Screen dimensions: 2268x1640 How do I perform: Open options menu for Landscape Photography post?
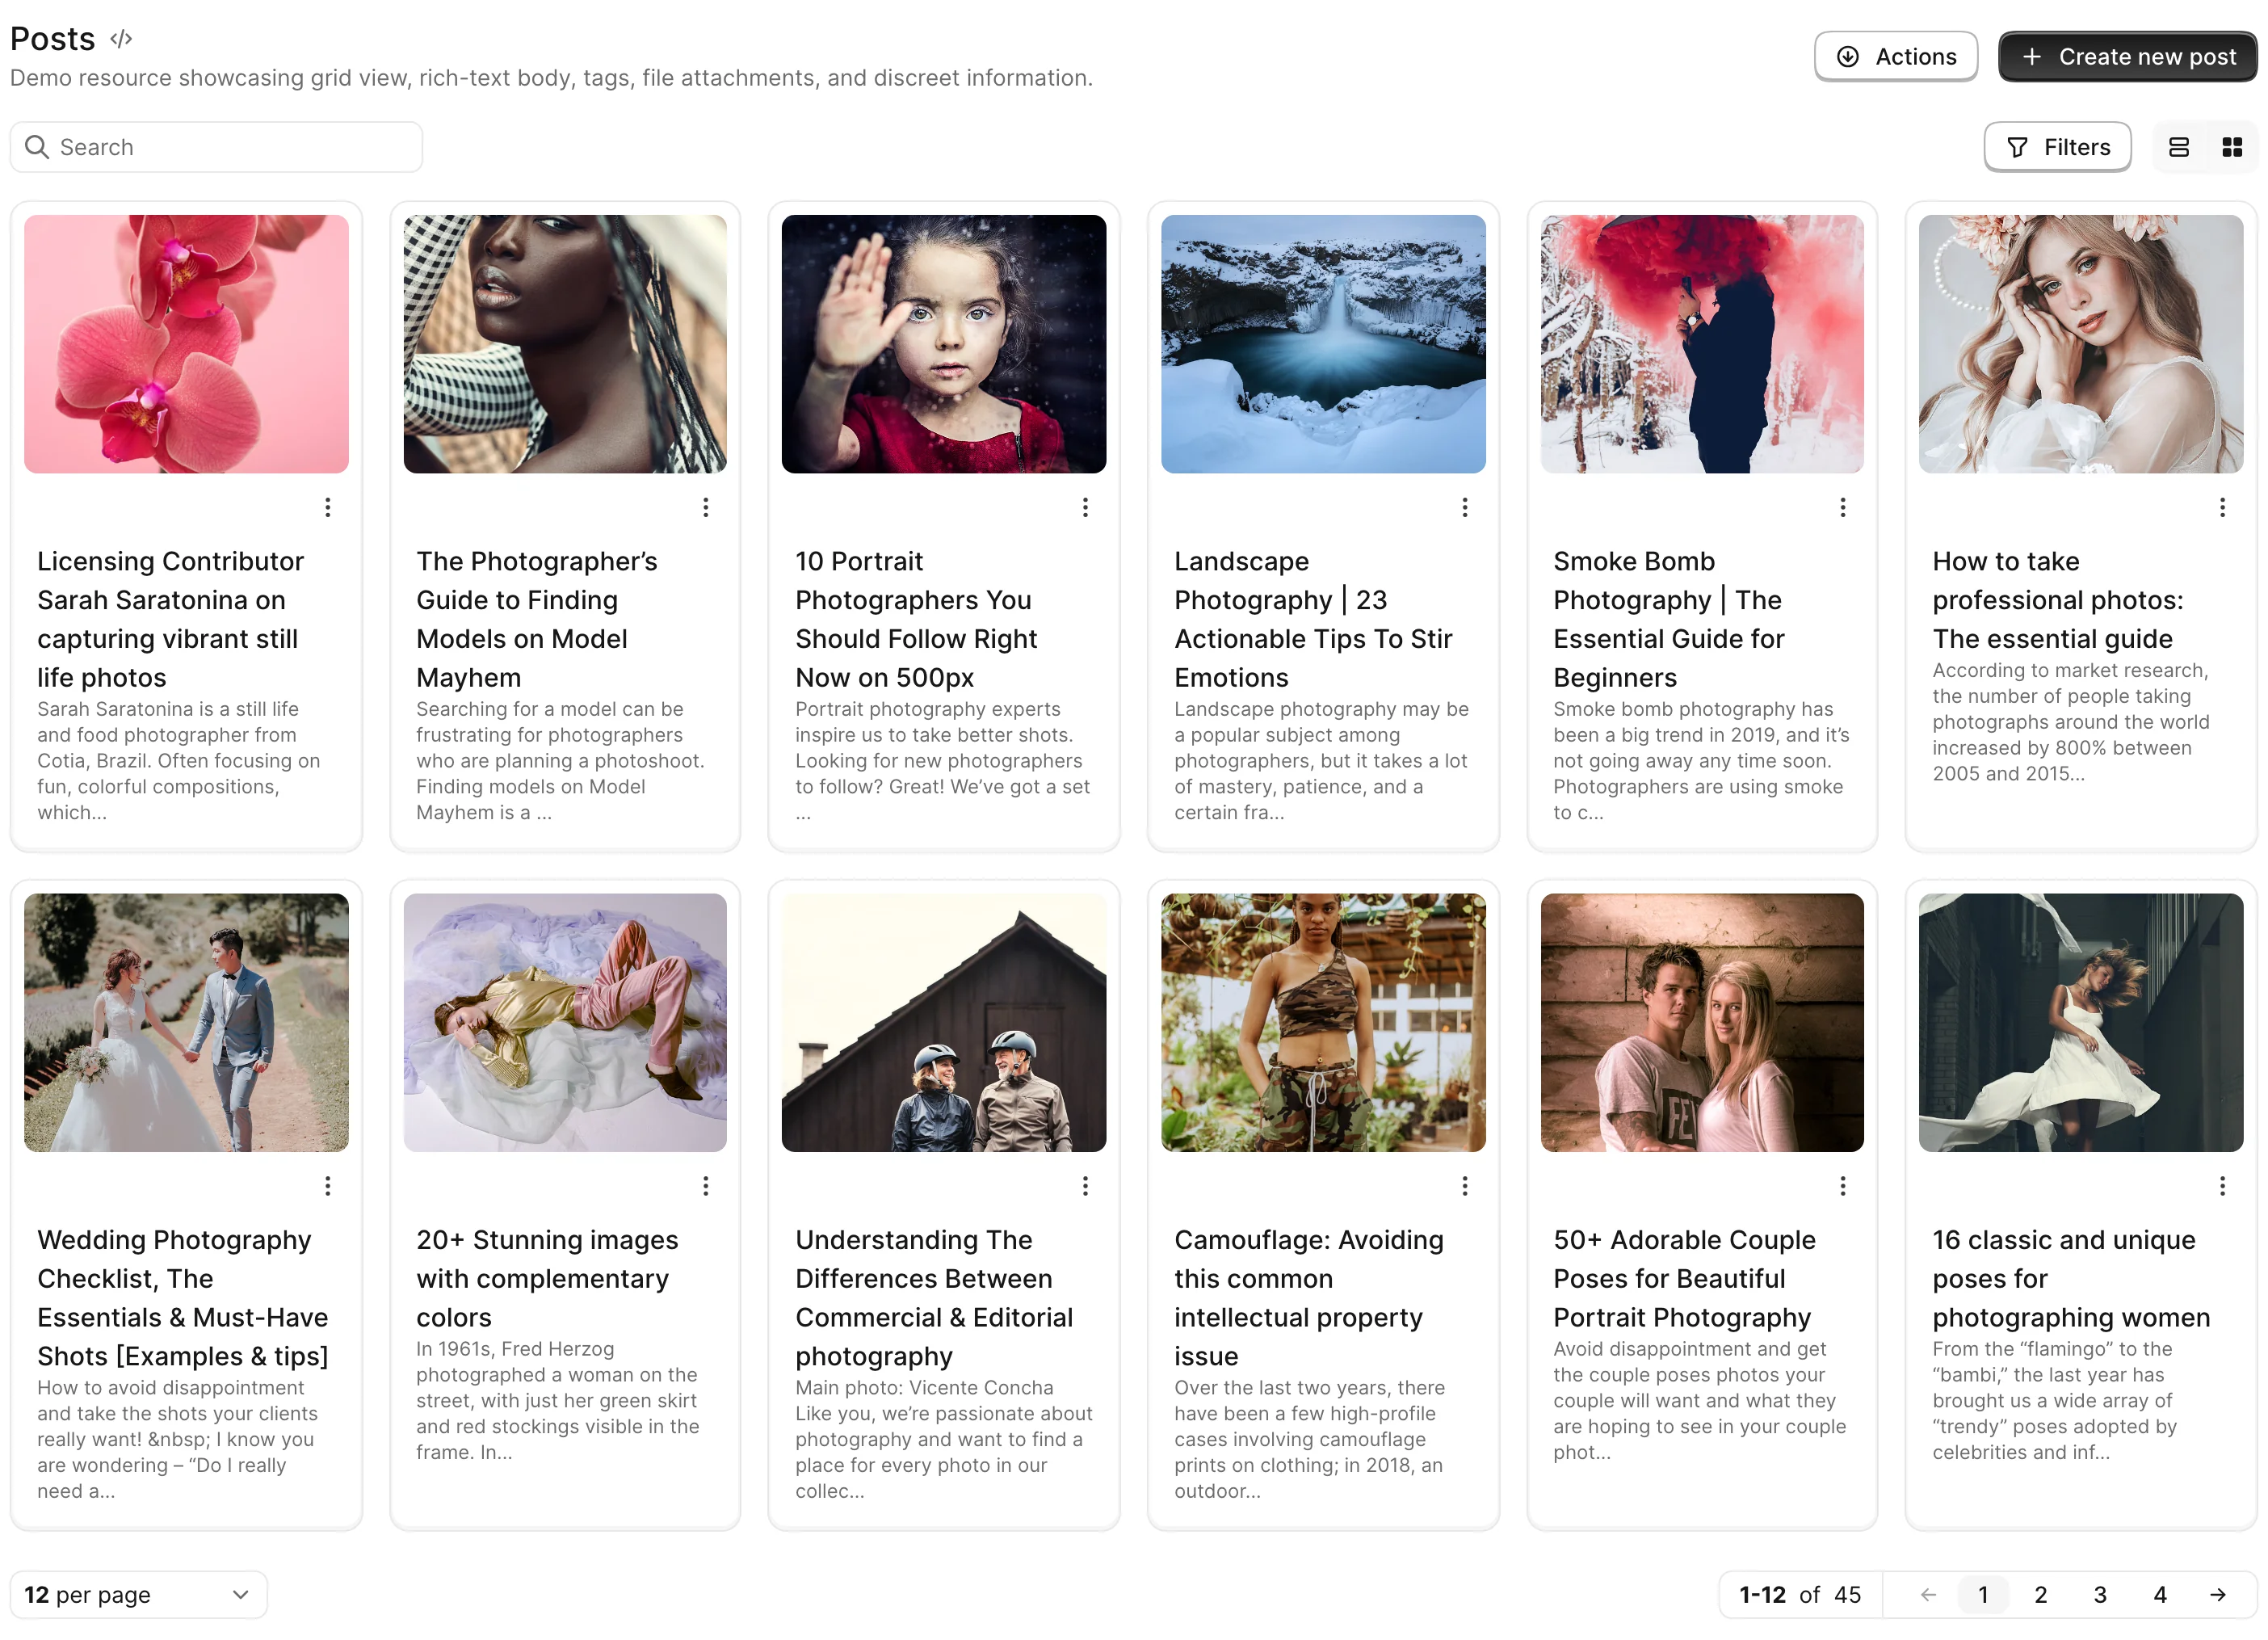tap(1464, 507)
